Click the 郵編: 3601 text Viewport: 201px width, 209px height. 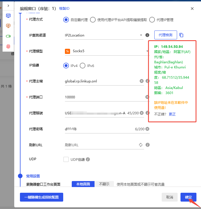[164, 93]
